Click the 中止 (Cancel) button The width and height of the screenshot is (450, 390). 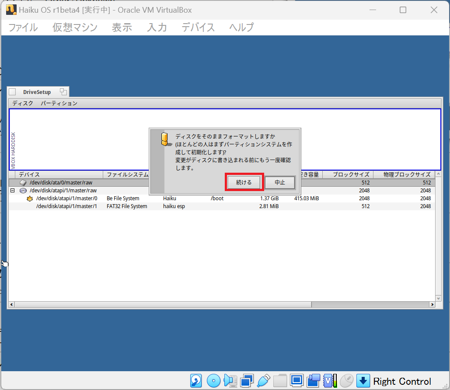(280, 182)
